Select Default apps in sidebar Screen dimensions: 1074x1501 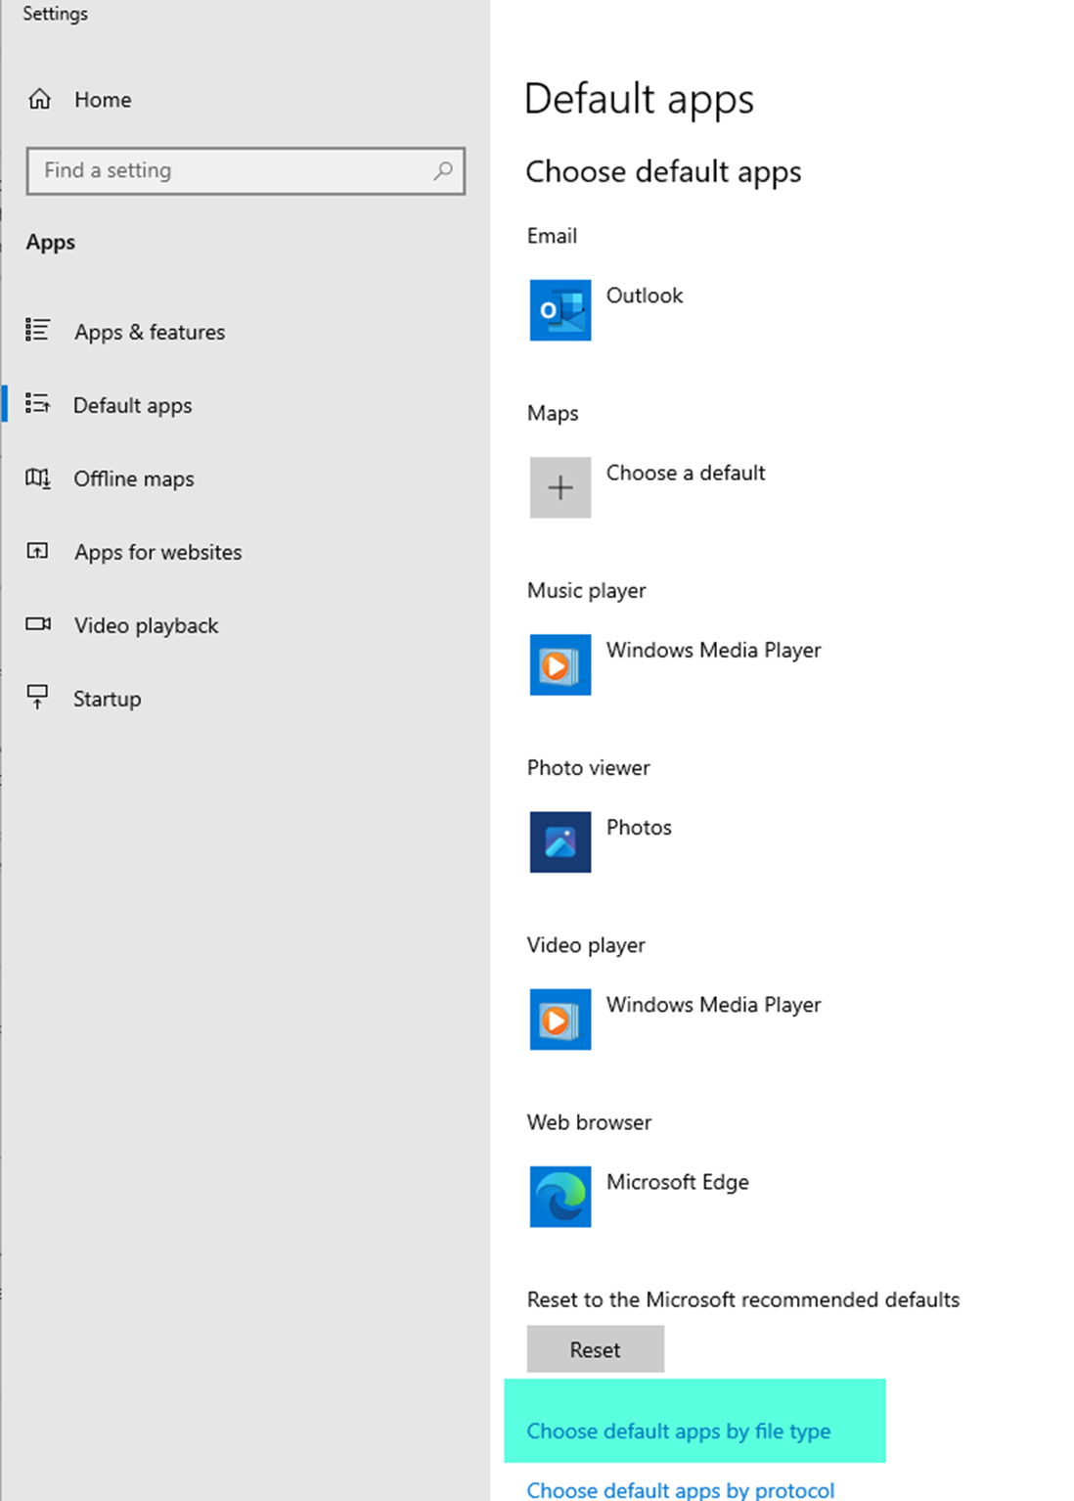pos(133,406)
